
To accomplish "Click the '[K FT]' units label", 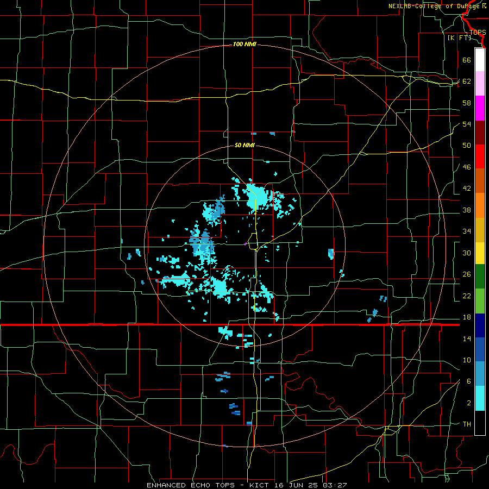I will (459, 37).
